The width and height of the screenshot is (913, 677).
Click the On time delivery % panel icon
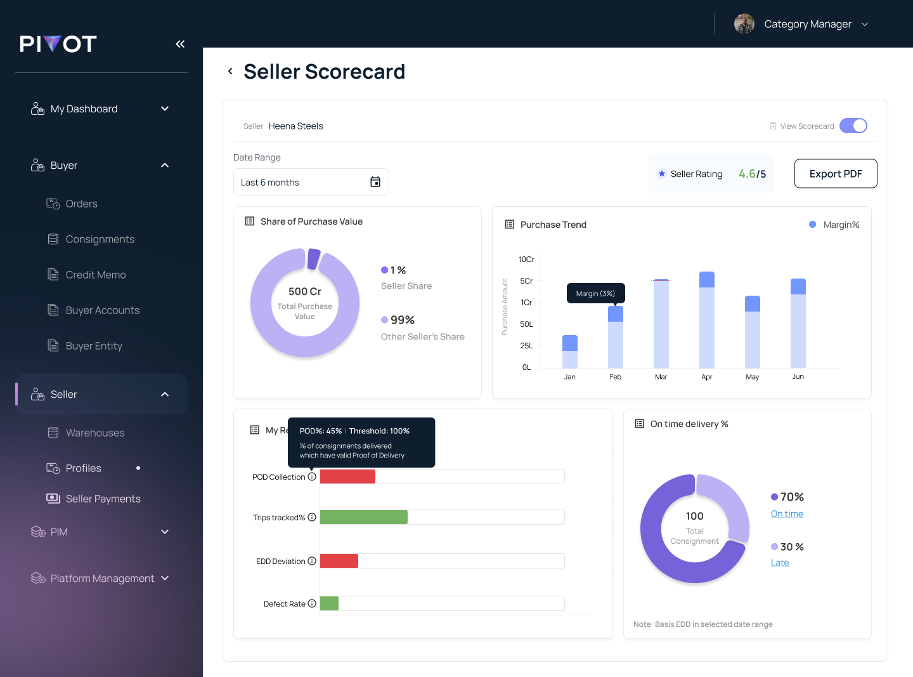pos(640,423)
